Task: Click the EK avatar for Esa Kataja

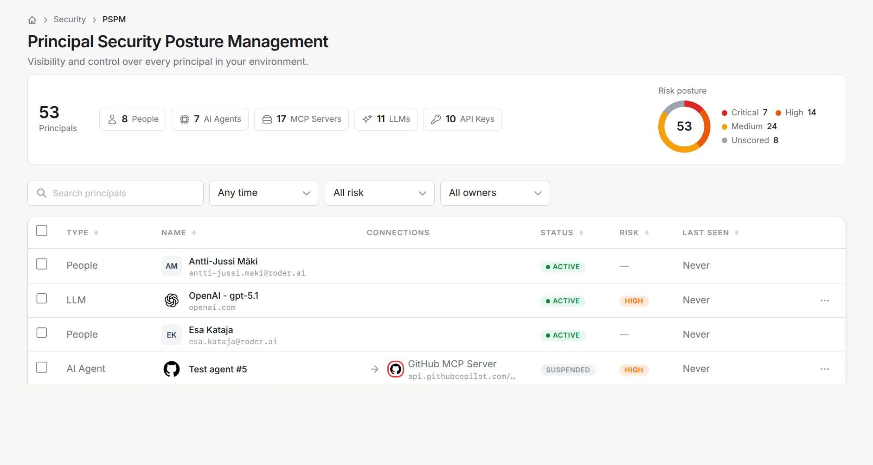Action: click(172, 335)
